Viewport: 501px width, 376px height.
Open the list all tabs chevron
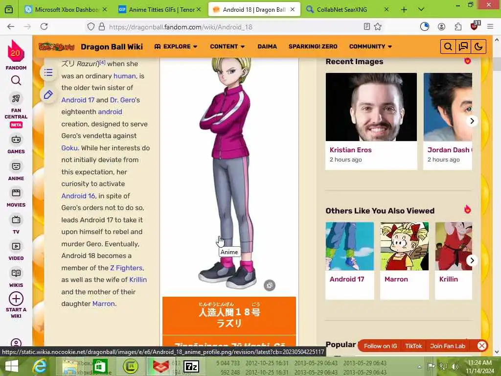421,9
